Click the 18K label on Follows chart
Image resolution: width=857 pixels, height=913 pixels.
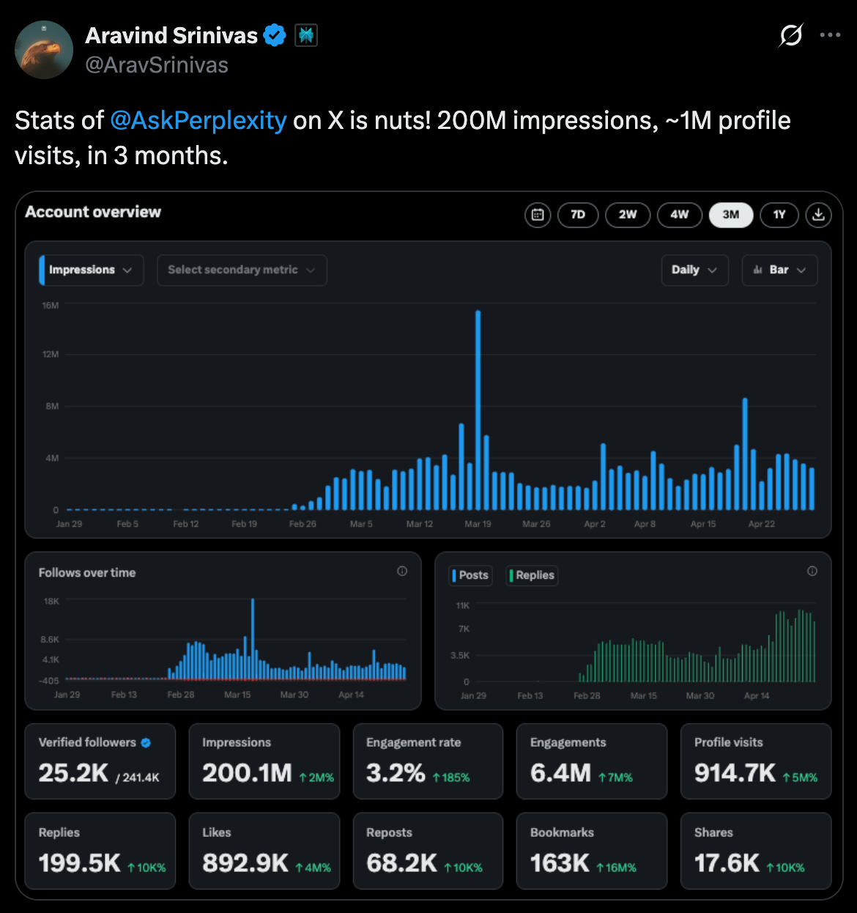(x=51, y=601)
